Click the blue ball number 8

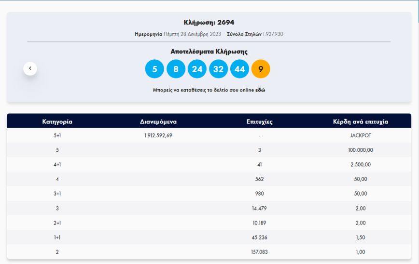pos(176,69)
